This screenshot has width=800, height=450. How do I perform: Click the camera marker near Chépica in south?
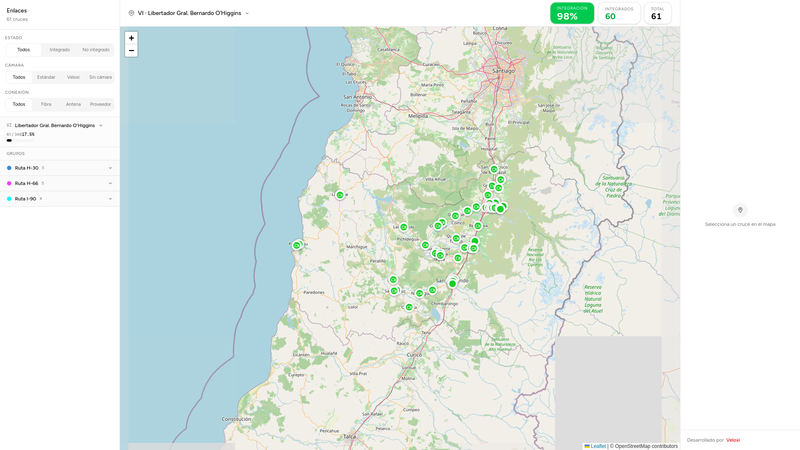coord(409,307)
